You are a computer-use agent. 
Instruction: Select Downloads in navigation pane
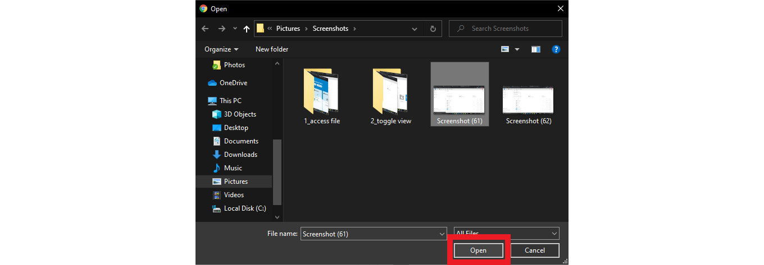(x=240, y=155)
